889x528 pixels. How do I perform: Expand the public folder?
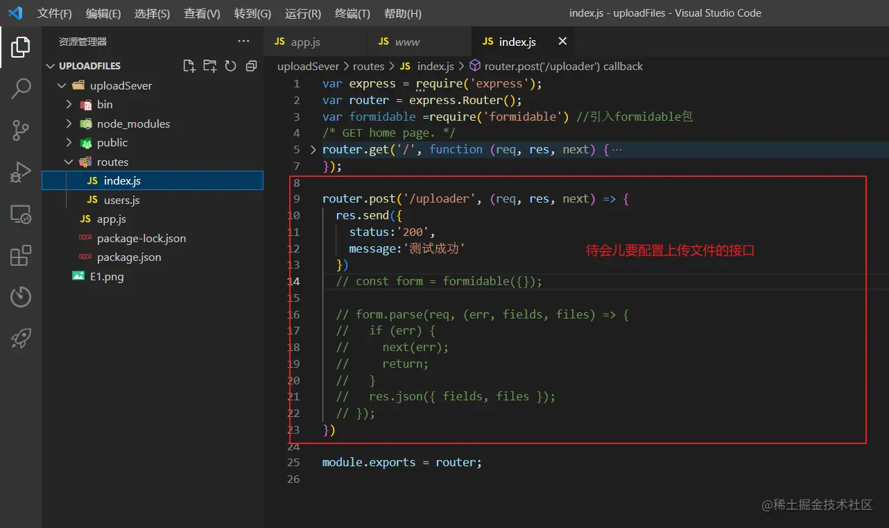pos(69,142)
